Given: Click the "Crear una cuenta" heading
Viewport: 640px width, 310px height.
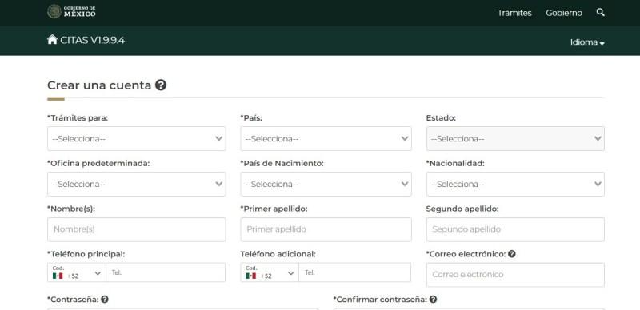Looking at the screenshot, I should coord(99,85).
